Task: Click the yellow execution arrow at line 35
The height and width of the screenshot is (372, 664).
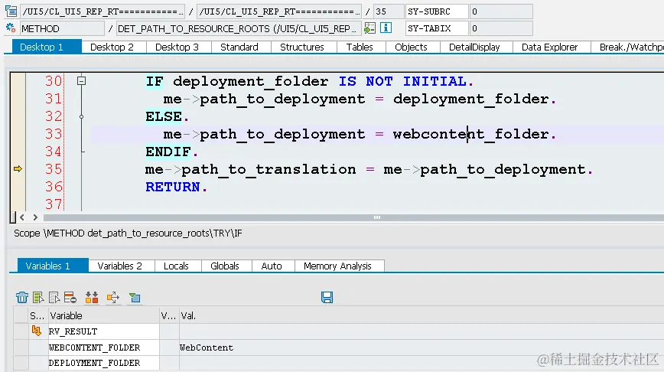Action: click(18, 168)
